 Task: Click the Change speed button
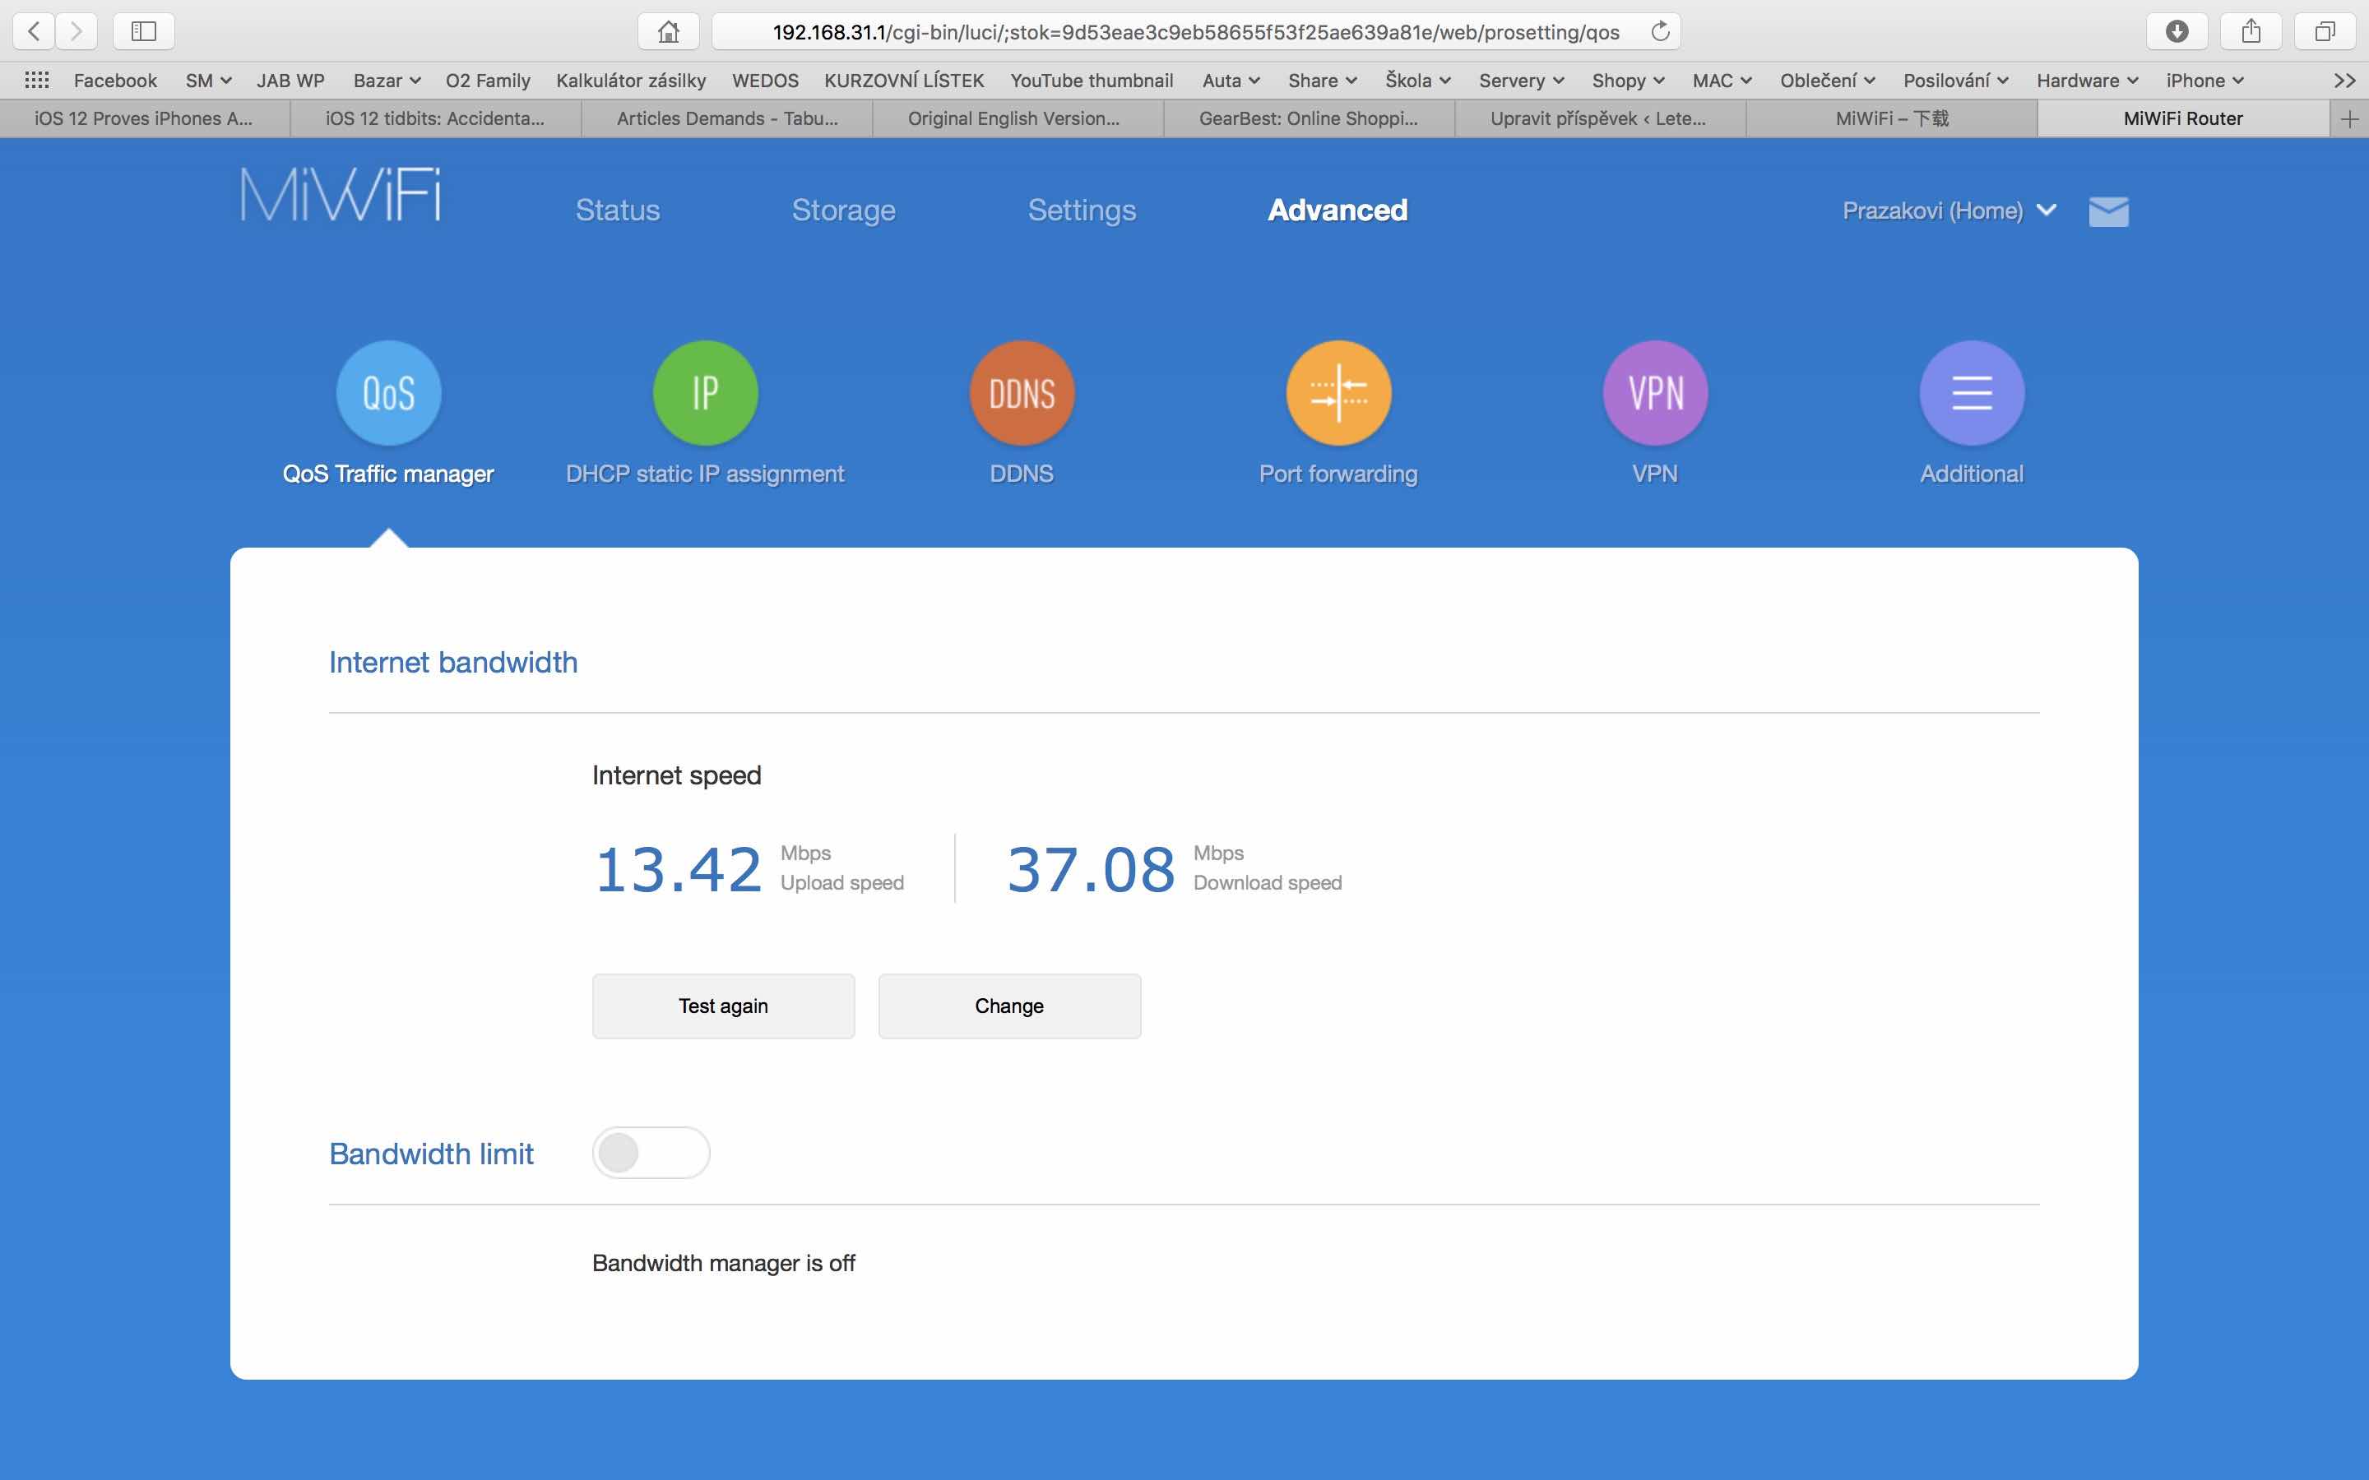(1008, 1006)
